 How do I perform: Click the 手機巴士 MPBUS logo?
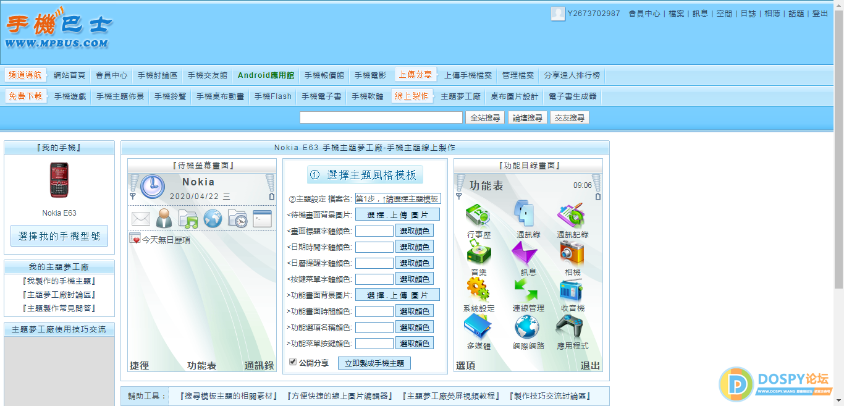(60, 29)
